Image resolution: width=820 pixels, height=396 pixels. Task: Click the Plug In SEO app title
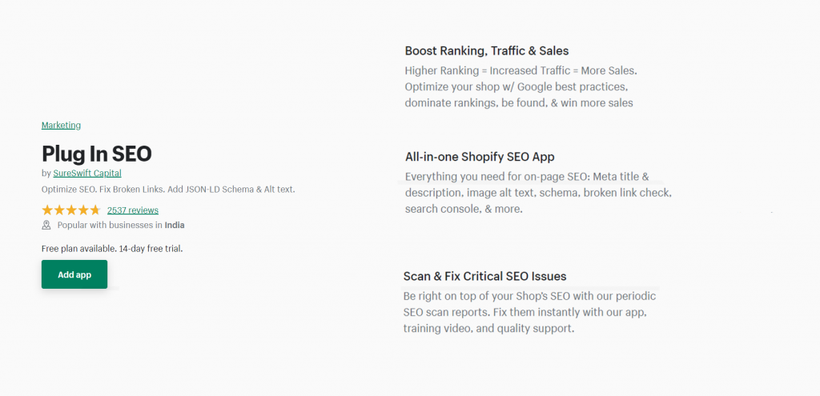(x=97, y=154)
